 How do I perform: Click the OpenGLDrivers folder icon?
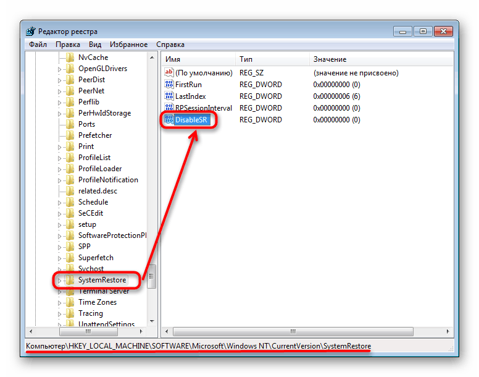point(70,69)
